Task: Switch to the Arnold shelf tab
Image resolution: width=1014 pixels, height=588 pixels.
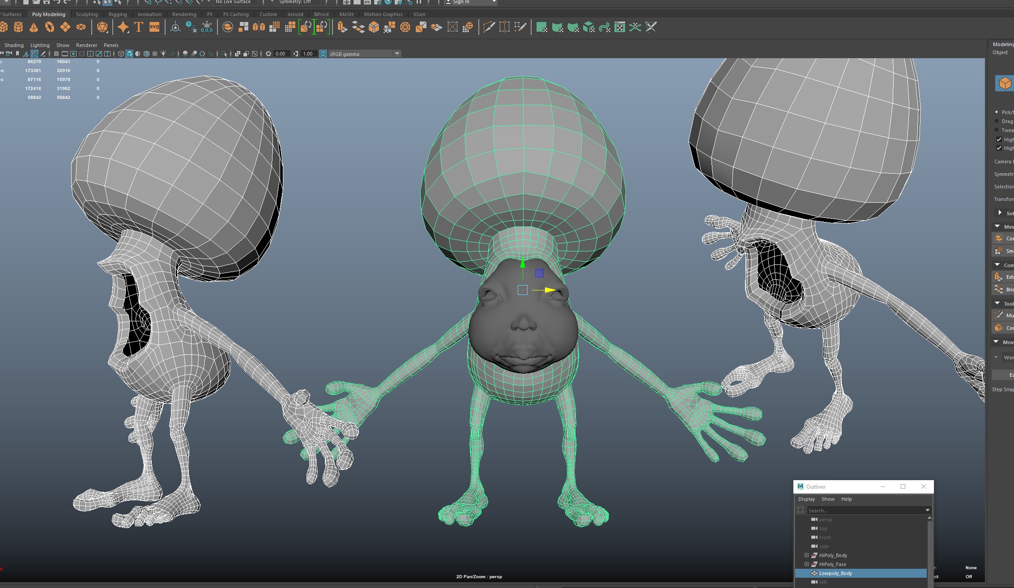Action: pyautogui.click(x=295, y=14)
